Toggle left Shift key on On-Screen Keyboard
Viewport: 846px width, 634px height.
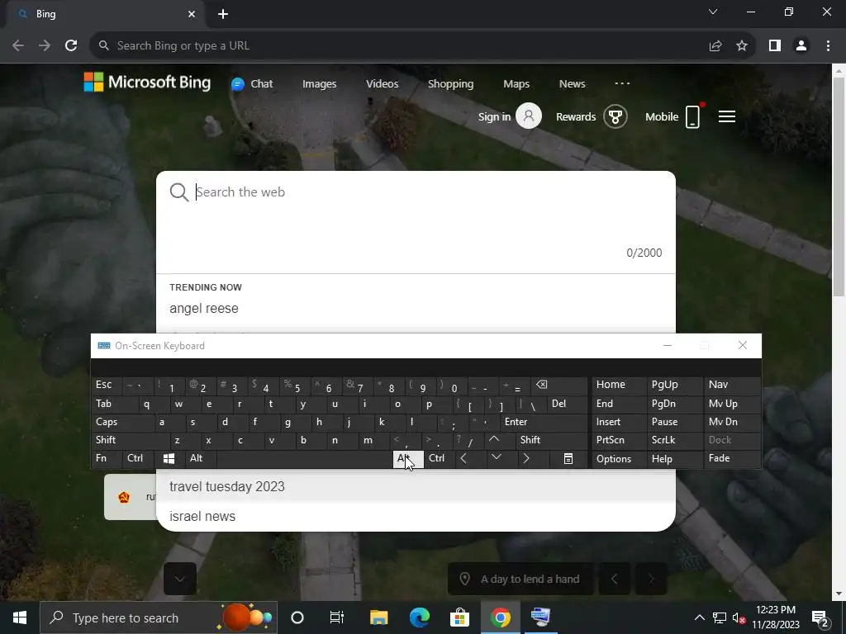tap(131, 440)
